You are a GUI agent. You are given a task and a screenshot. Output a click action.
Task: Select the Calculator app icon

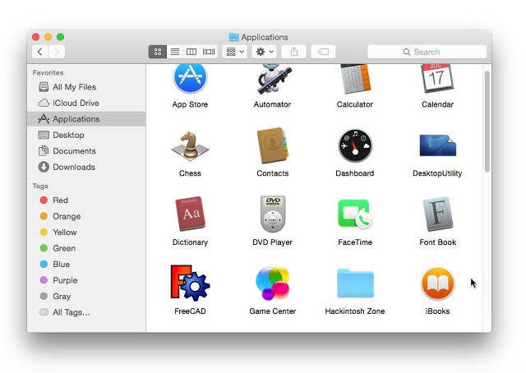pyautogui.click(x=355, y=79)
